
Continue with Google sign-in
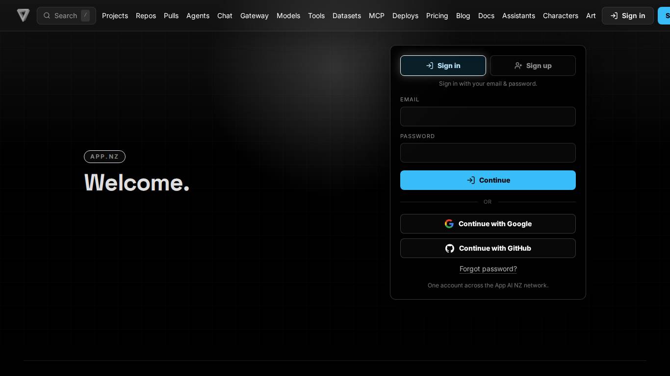pos(488,224)
